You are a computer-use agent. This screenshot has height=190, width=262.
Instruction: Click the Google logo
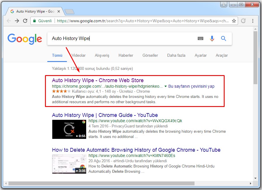[x=25, y=39]
